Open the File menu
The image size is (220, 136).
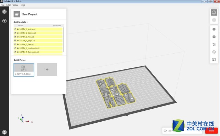pyautogui.click(x=2, y=5)
